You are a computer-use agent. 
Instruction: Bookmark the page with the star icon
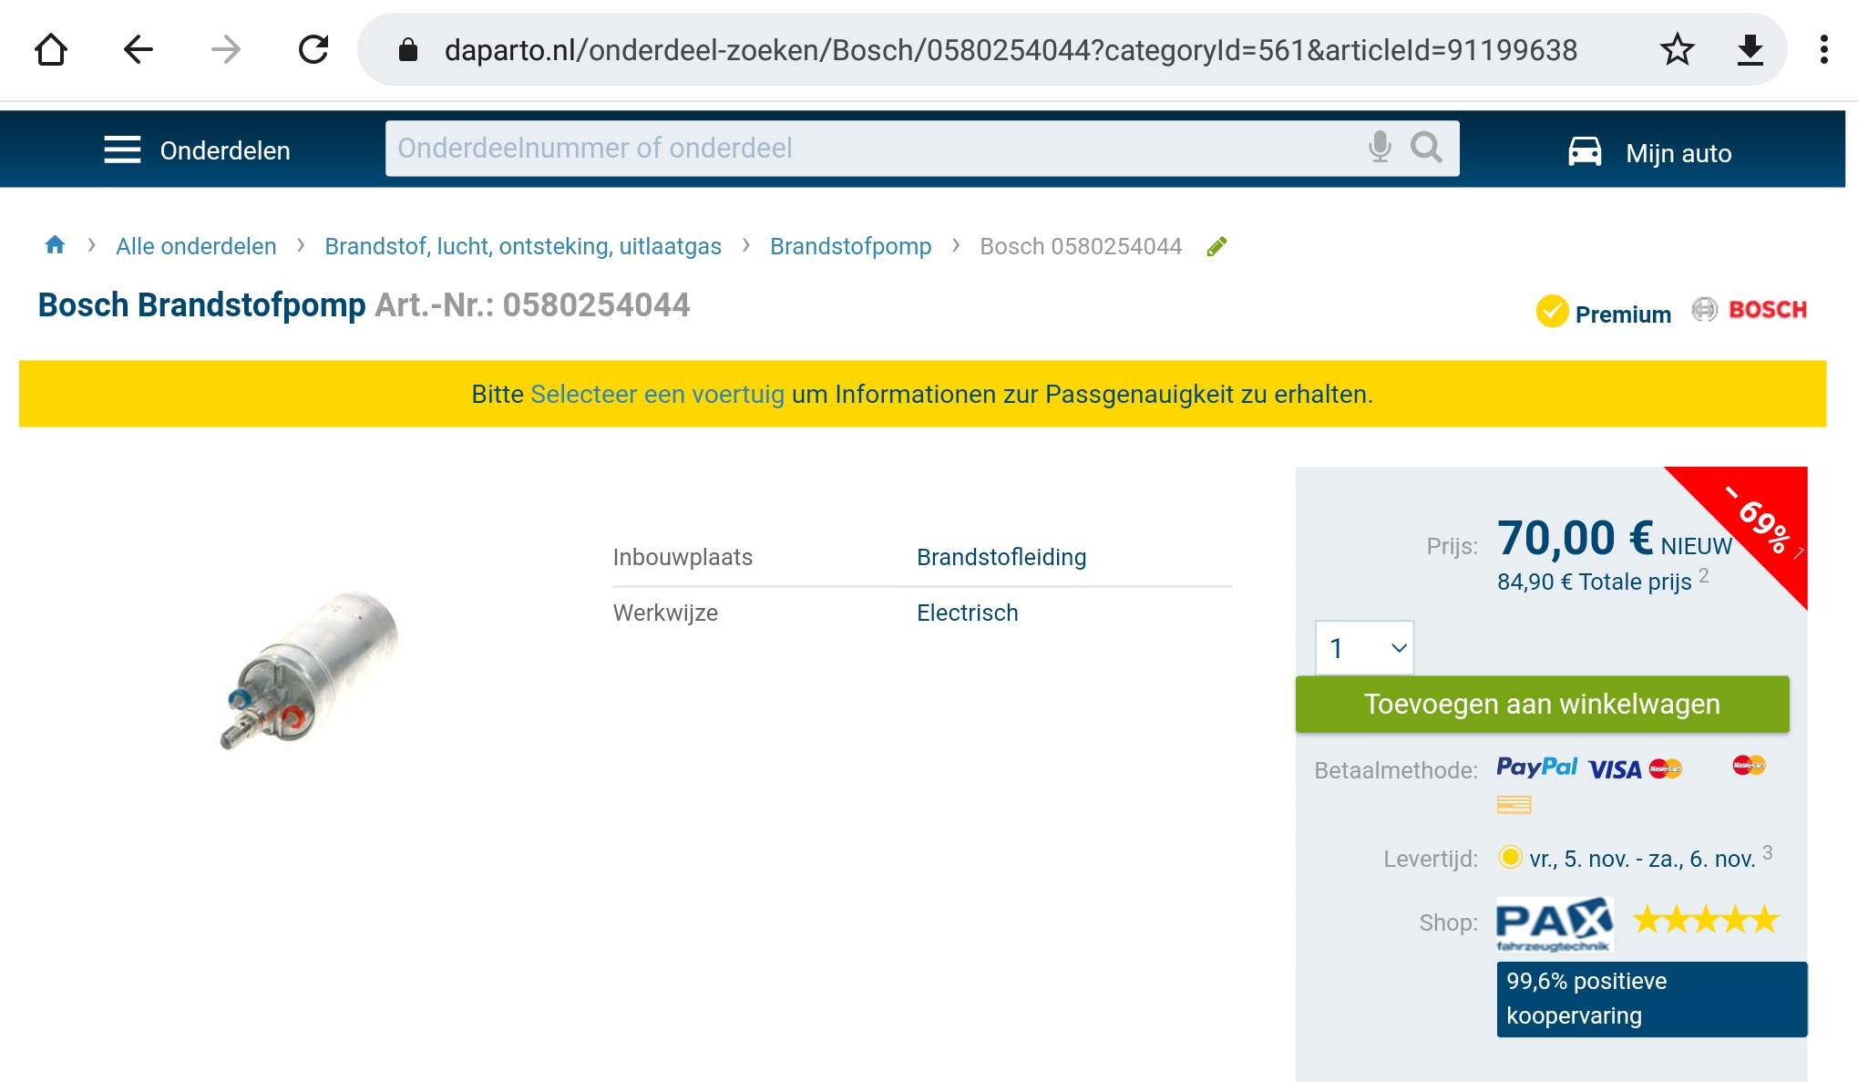pyautogui.click(x=1677, y=49)
